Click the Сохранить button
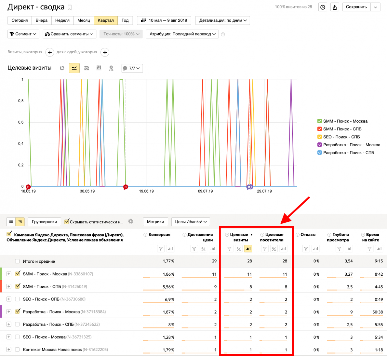Image resolution: width=387 pixels, height=357 pixels. pyautogui.click(x=356, y=7)
